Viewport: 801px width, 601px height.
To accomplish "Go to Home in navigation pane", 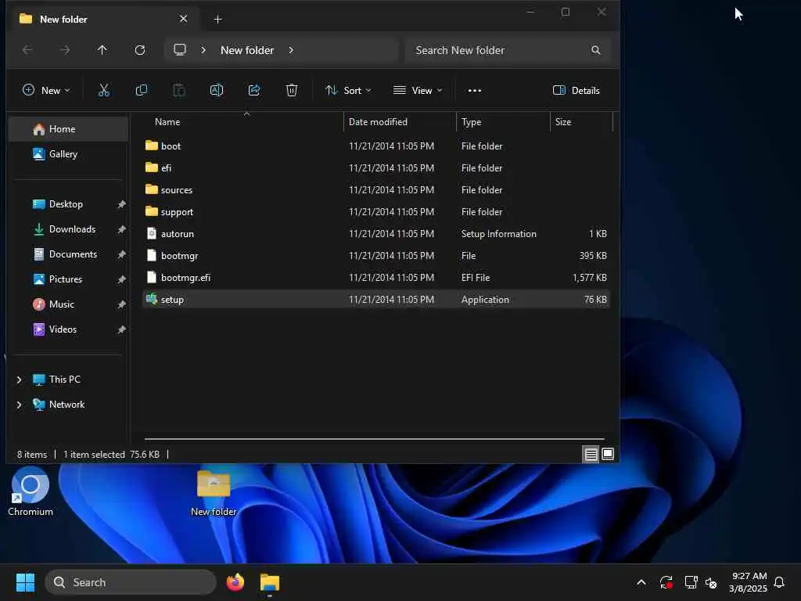I will click(68, 129).
